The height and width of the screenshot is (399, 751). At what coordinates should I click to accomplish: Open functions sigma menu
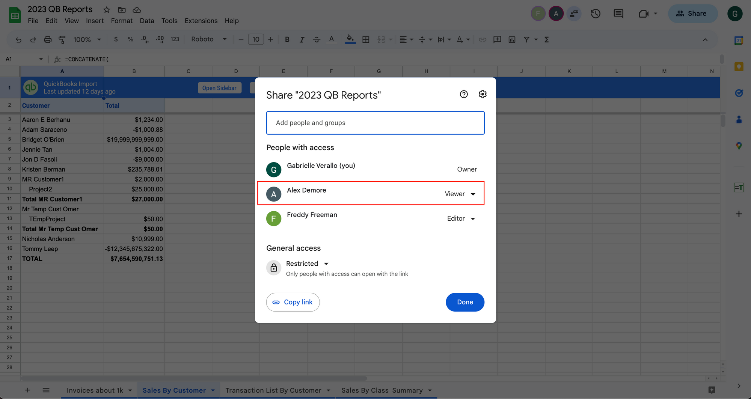547,39
